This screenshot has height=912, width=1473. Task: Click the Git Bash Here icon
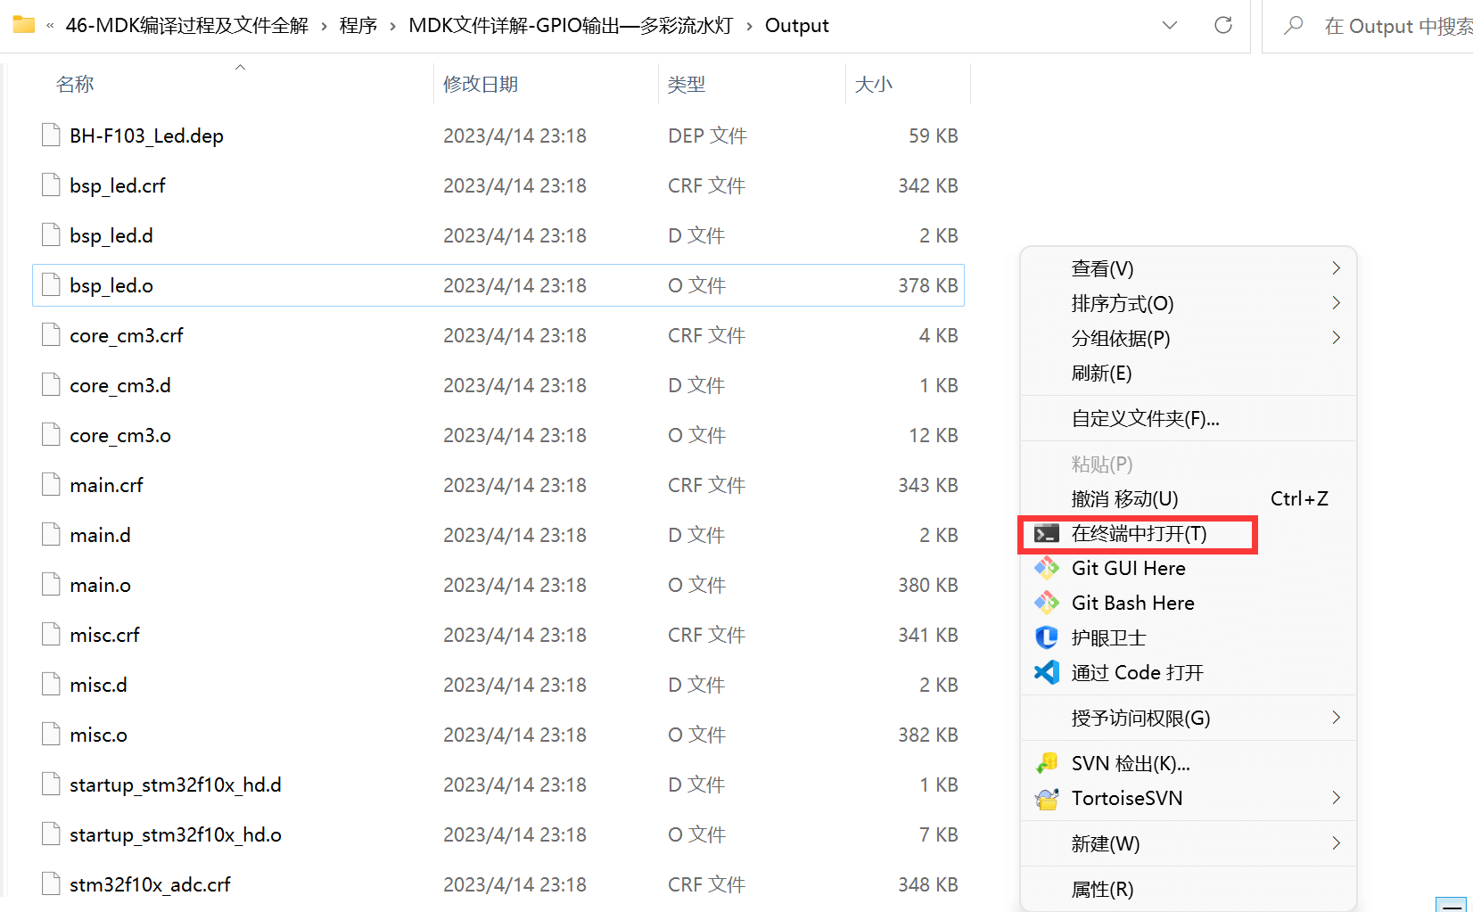pos(1046,604)
